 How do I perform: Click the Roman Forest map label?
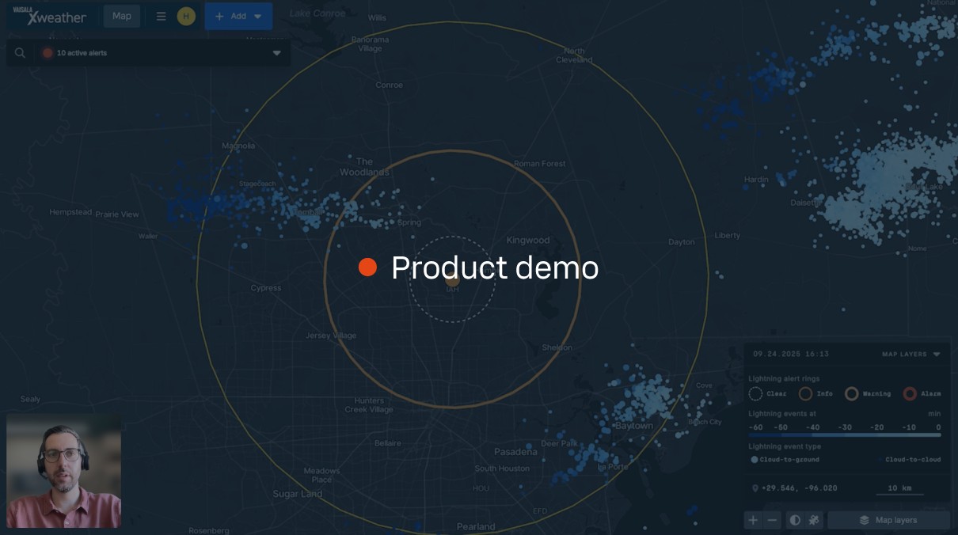(x=540, y=164)
